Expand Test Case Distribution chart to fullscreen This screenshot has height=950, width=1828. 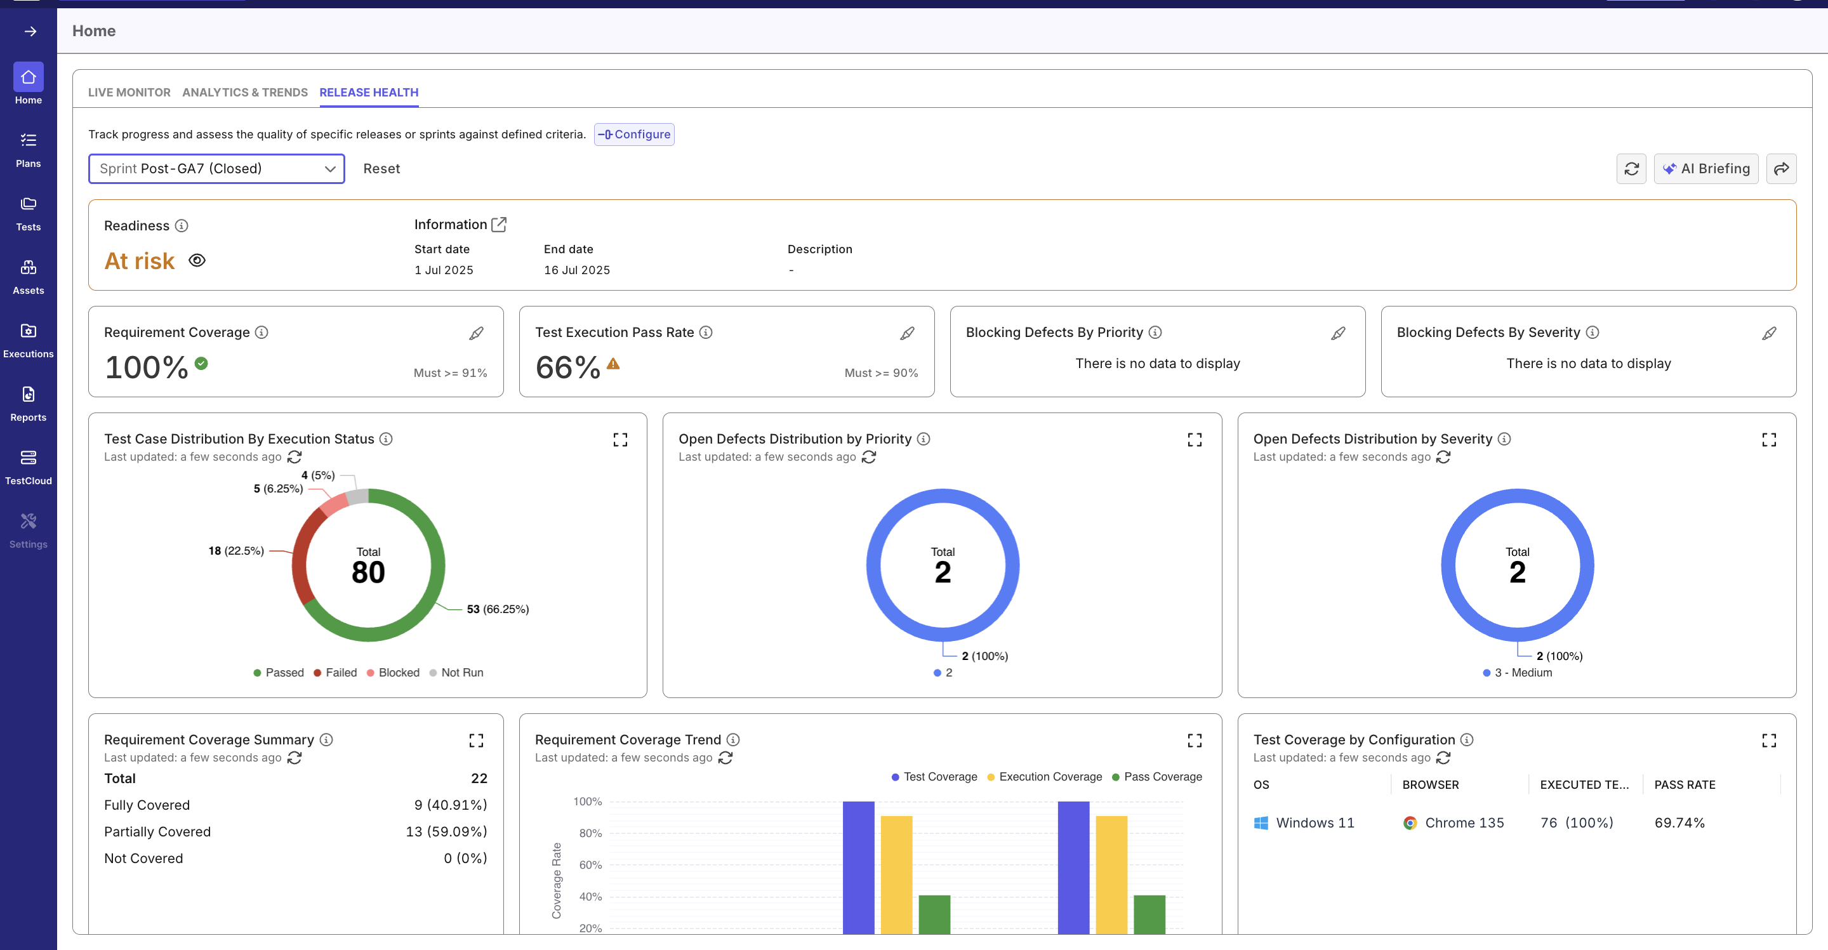click(x=619, y=439)
